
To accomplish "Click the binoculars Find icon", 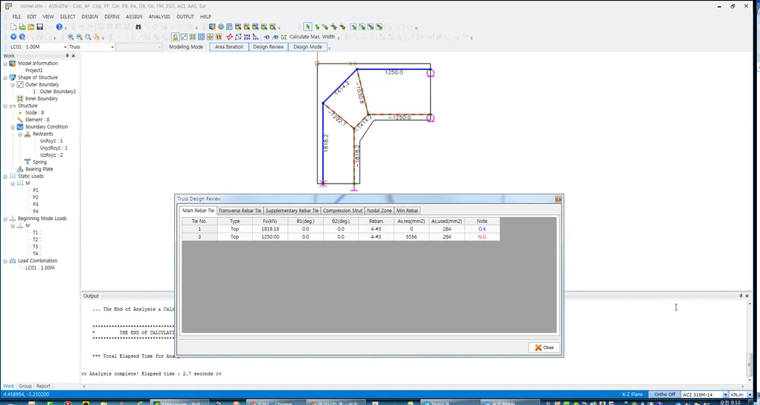I will click(138, 27).
